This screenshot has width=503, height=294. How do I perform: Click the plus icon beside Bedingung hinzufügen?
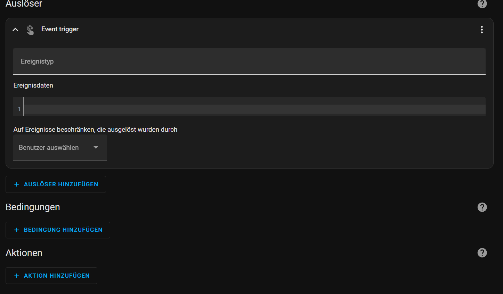point(16,230)
